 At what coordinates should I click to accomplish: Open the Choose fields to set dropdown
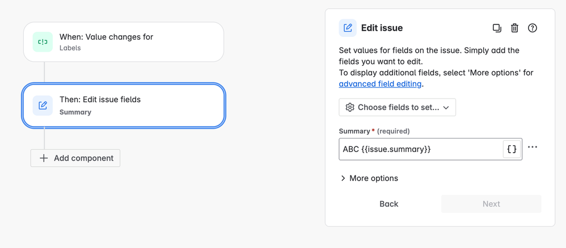tap(397, 107)
